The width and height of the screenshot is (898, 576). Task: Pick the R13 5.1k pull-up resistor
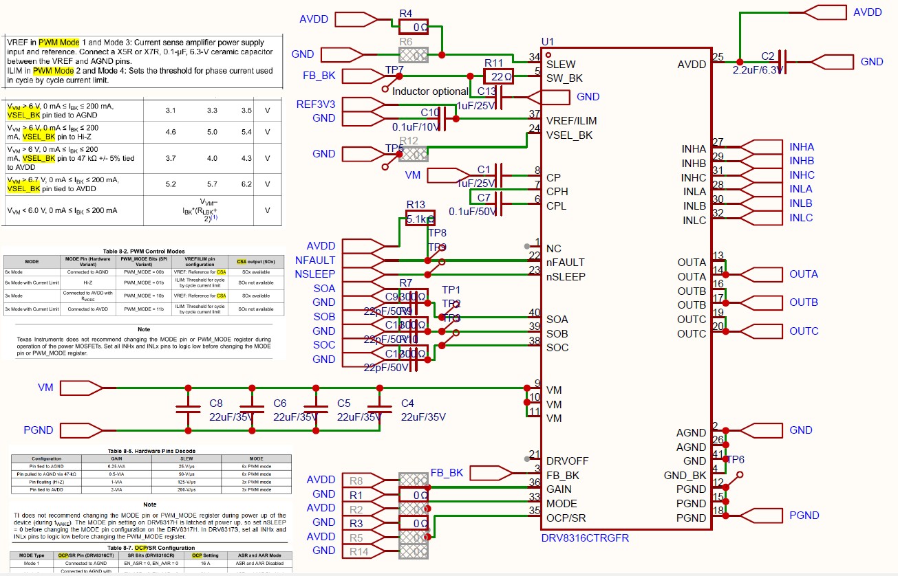[420, 219]
